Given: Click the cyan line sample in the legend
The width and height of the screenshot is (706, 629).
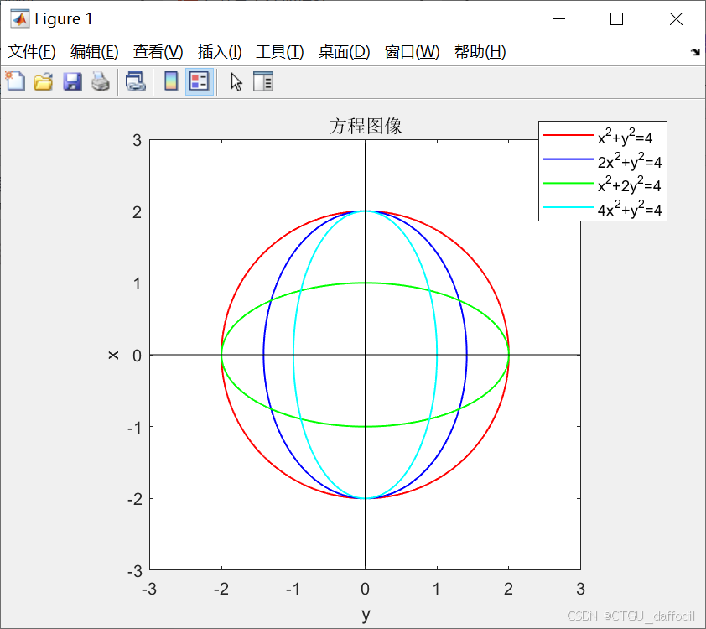Looking at the screenshot, I should (568, 207).
